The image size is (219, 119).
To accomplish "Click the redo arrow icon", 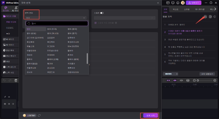I will [10, 81].
